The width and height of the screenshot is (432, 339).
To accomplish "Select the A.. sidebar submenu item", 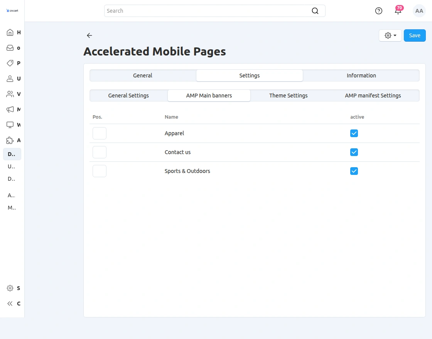I will coord(12,195).
